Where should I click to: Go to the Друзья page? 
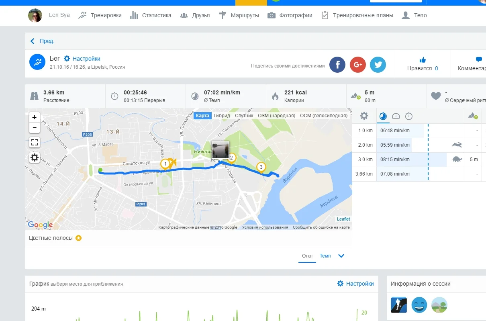(195, 15)
